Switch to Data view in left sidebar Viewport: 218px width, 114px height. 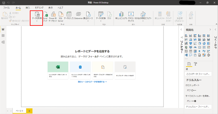(3, 36)
